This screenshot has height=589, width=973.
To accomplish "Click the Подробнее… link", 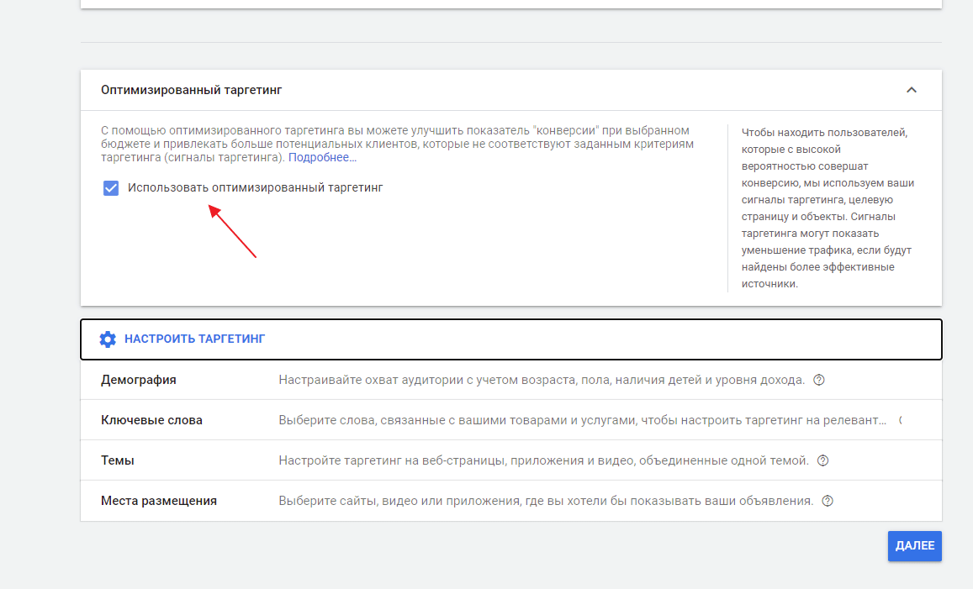I will [322, 157].
